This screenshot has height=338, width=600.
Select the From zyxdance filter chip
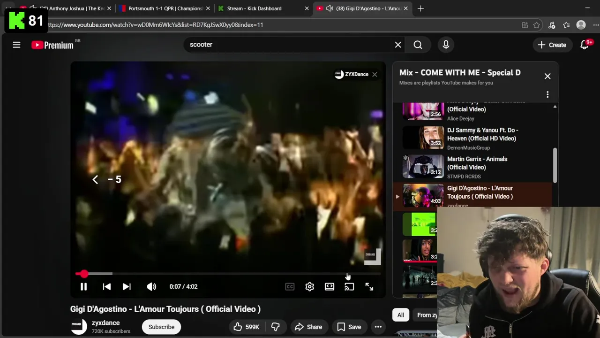pyautogui.click(x=425, y=315)
